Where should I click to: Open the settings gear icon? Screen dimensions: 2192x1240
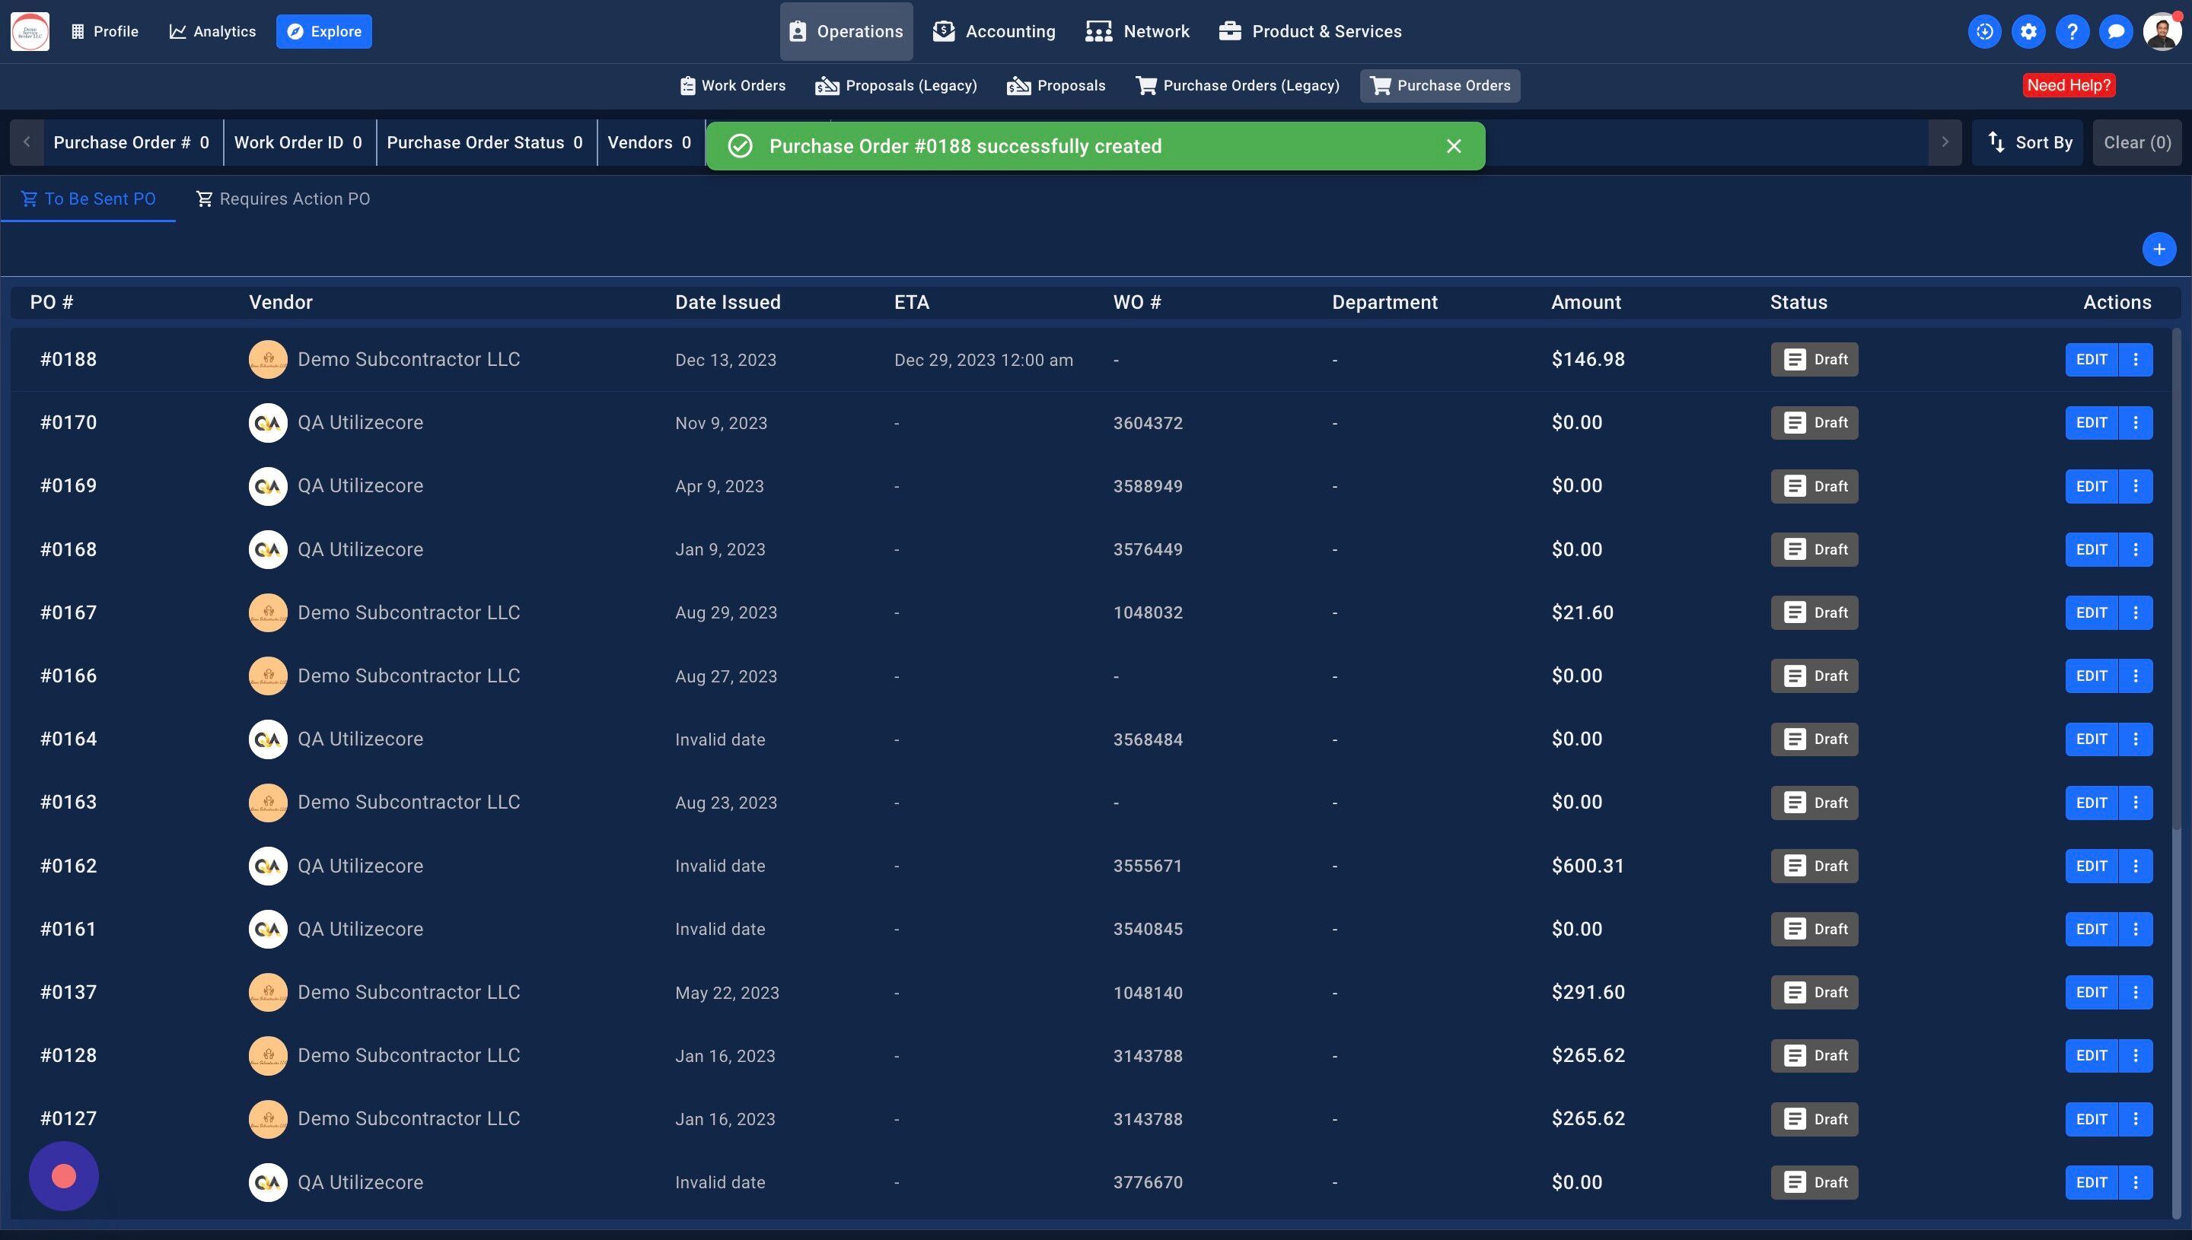tap(2028, 31)
